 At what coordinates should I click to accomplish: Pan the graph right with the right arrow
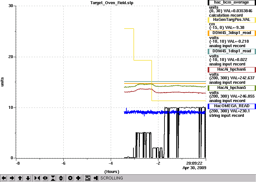(12, 178)
